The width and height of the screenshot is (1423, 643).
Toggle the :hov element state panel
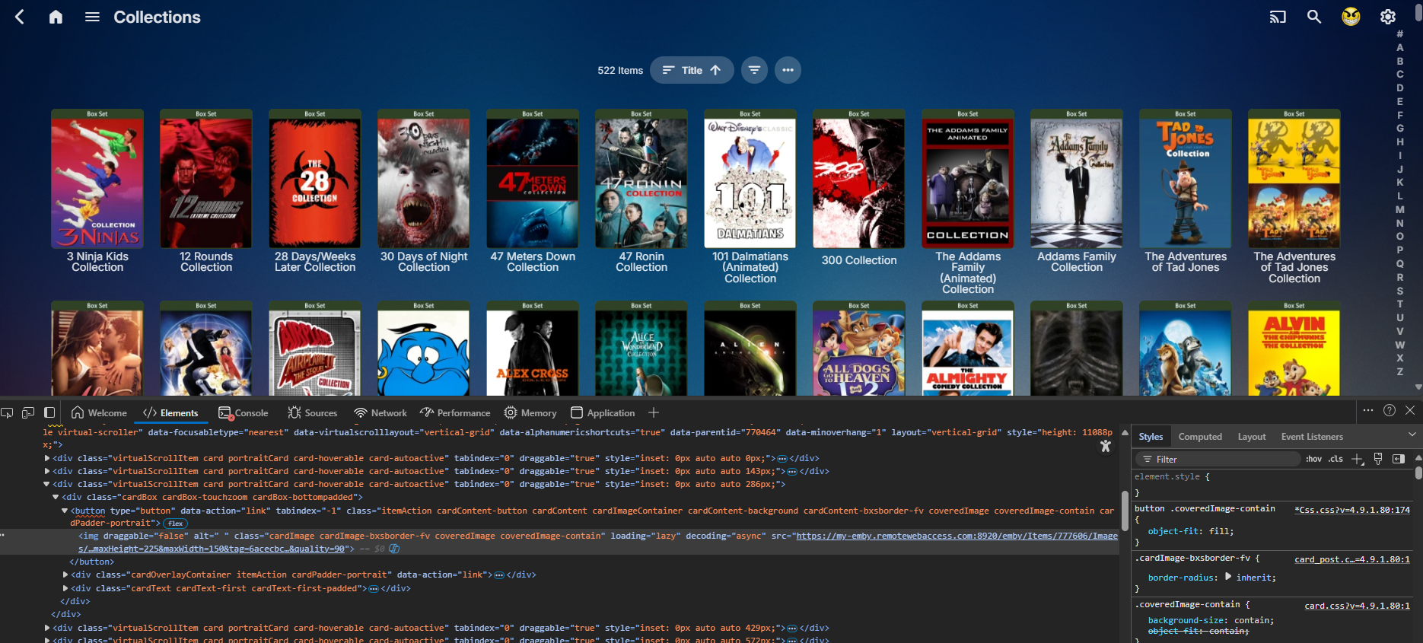pos(1313,459)
